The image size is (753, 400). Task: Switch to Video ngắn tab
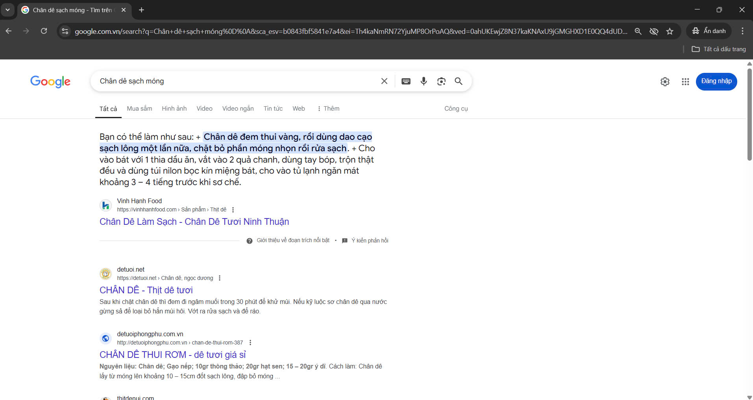238,109
